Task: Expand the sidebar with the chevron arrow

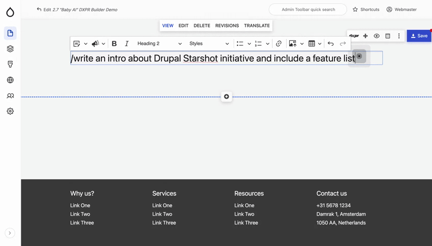Action: 10,233
